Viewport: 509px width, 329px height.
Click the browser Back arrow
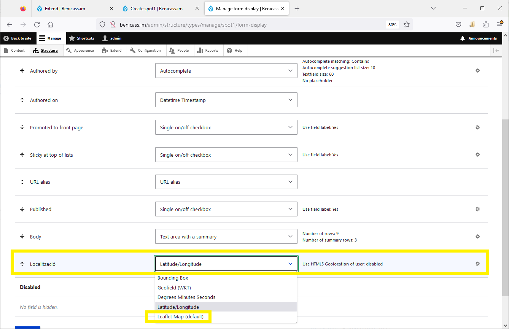click(x=10, y=24)
